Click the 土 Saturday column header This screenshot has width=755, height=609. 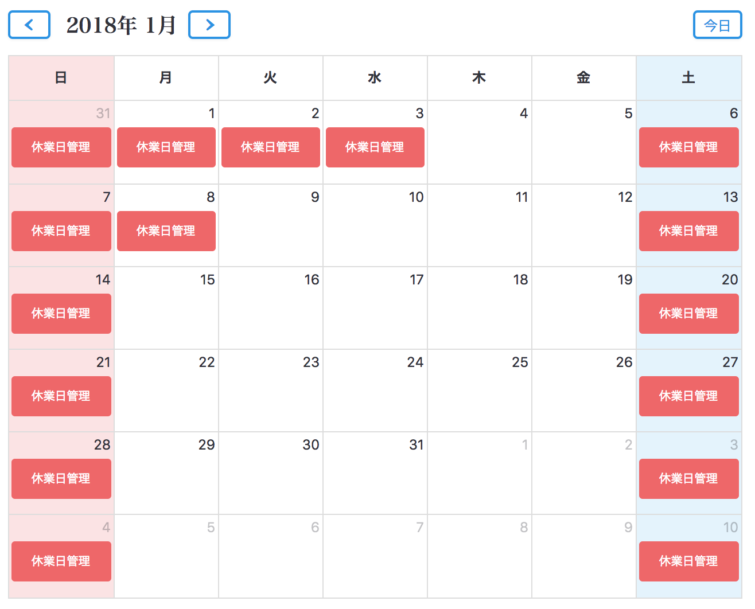click(688, 78)
